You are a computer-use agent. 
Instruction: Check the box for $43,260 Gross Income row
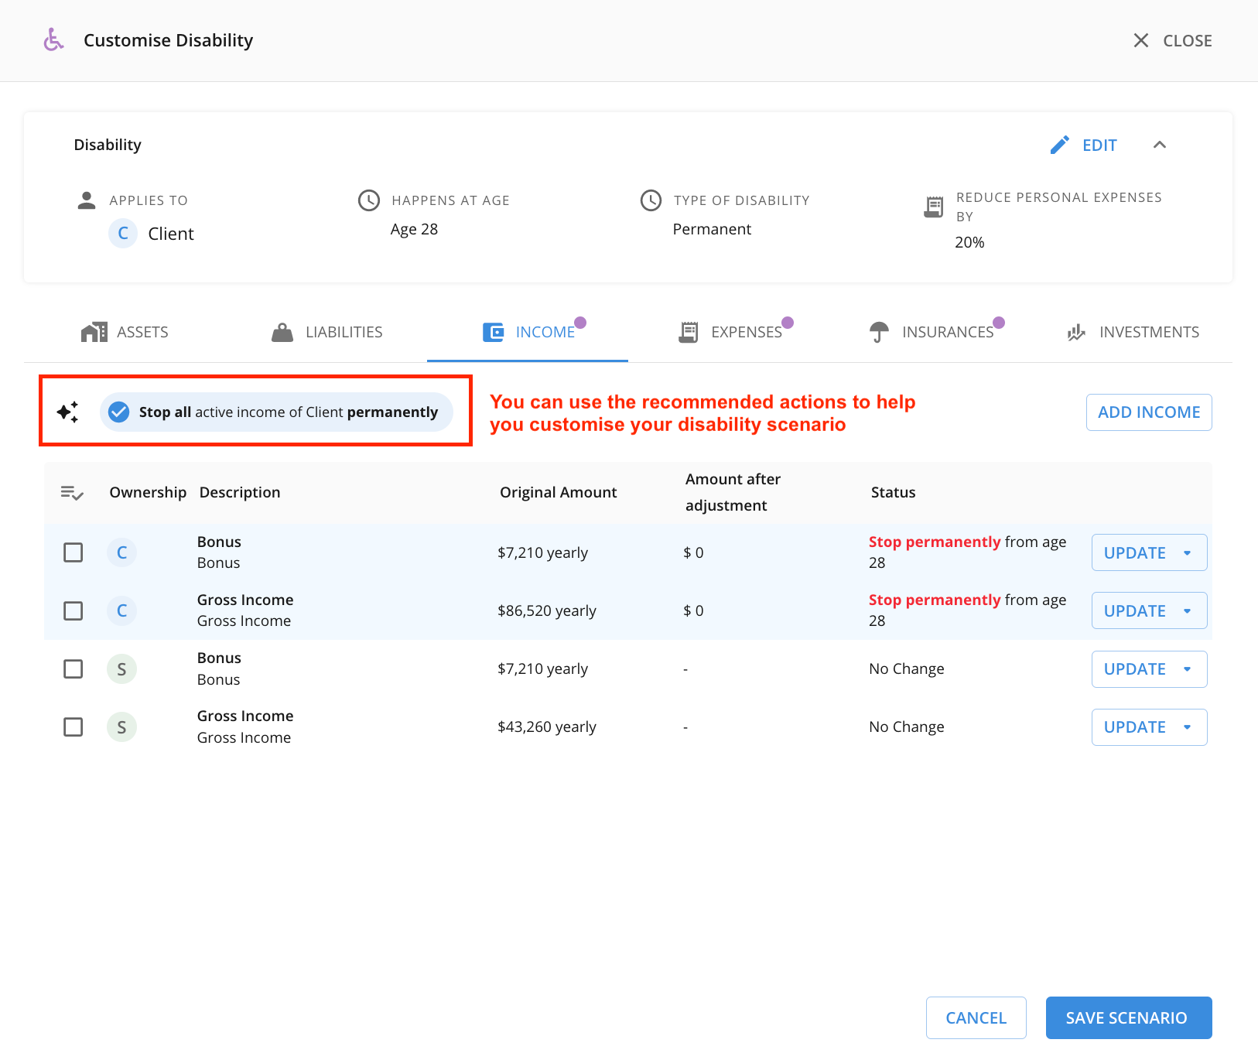point(73,727)
